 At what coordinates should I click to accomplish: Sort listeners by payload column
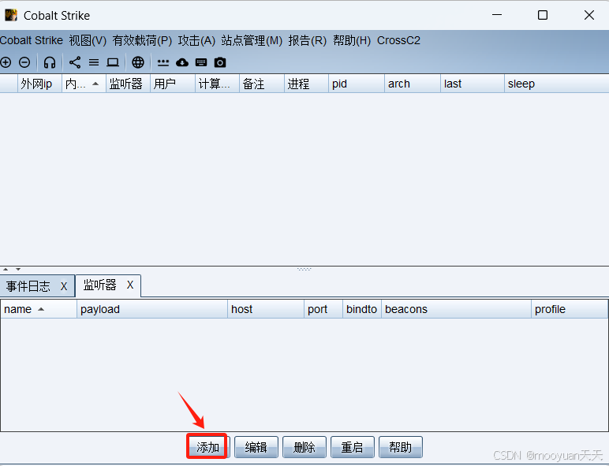pos(152,309)
